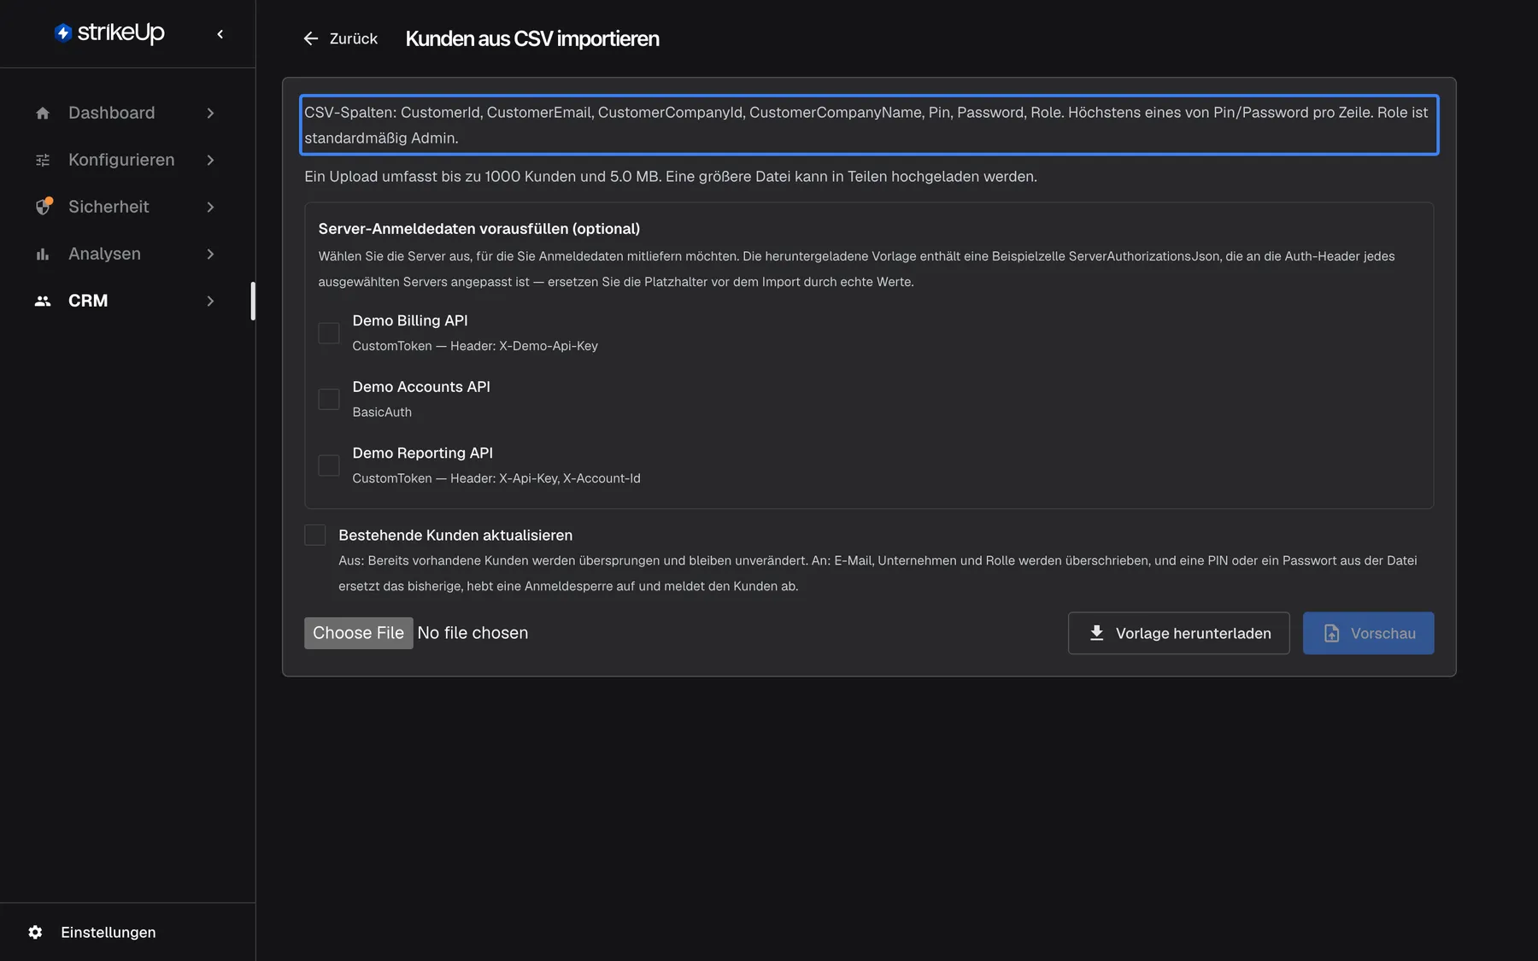Expand the Analysen submenu chevron
The width and height of the screenshot is (1538, 961).
[x=210, y=254]
